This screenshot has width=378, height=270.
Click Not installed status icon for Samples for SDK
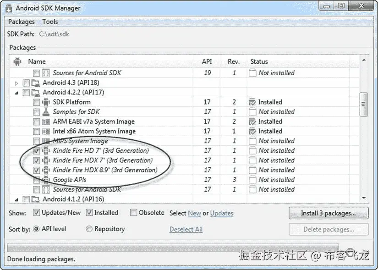[x=252, y=112]
